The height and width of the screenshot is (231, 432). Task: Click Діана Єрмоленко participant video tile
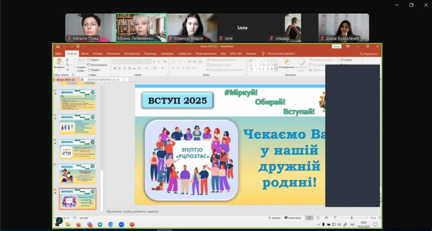click(344, 28)
